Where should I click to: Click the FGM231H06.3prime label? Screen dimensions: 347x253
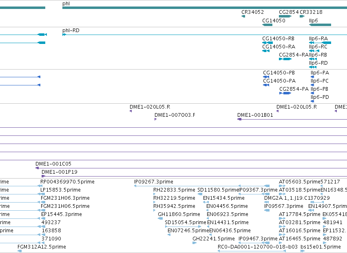point(65,198)
